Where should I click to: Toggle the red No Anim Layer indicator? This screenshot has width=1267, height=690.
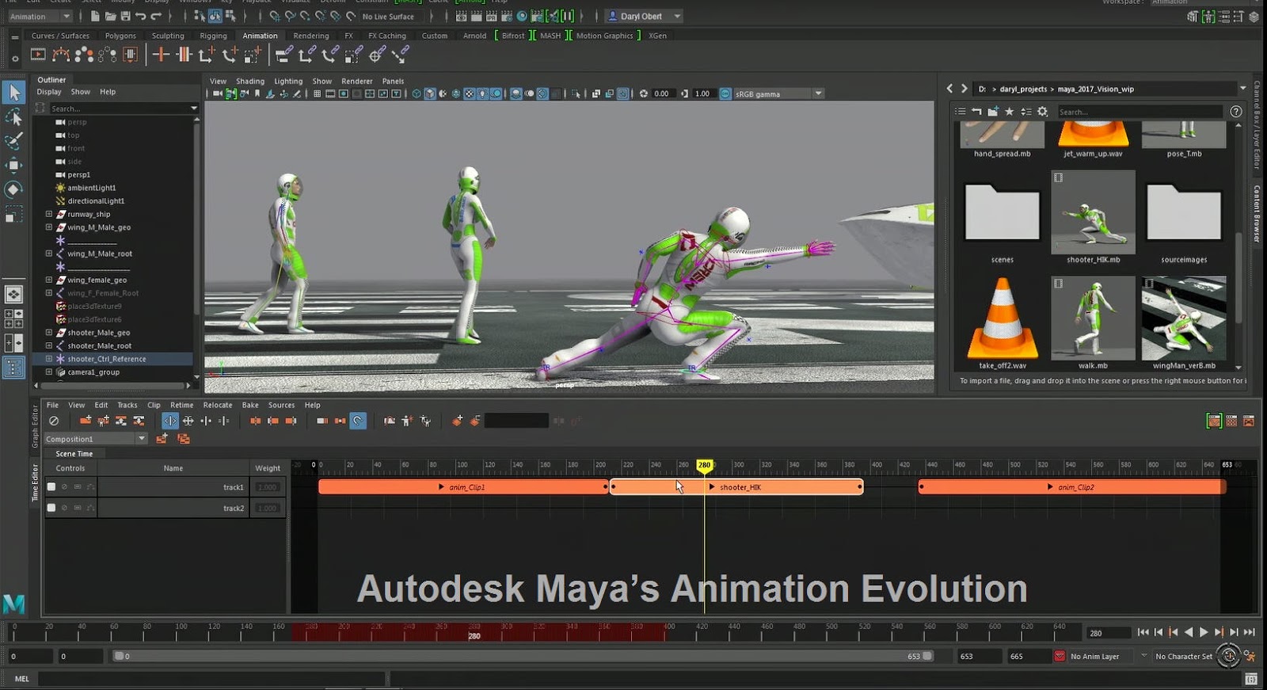(x=1060, y=656)
